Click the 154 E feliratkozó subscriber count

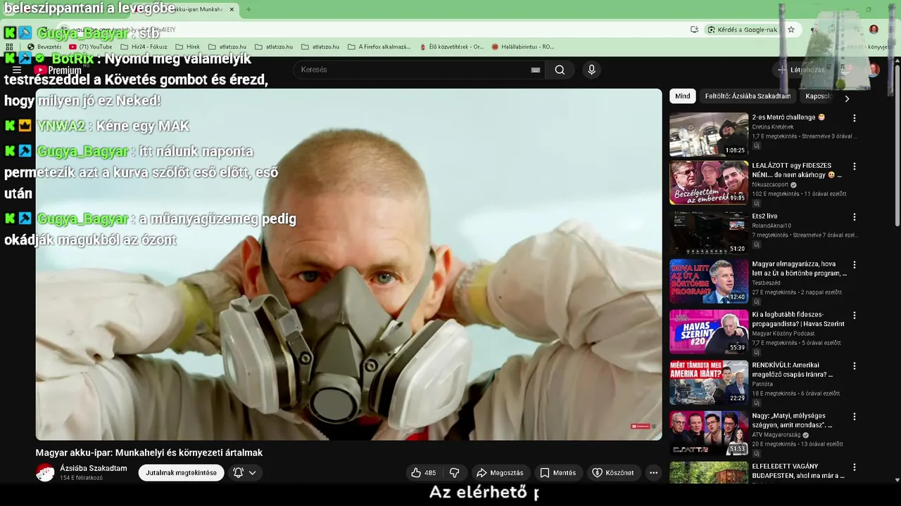[x=81, y=478]
